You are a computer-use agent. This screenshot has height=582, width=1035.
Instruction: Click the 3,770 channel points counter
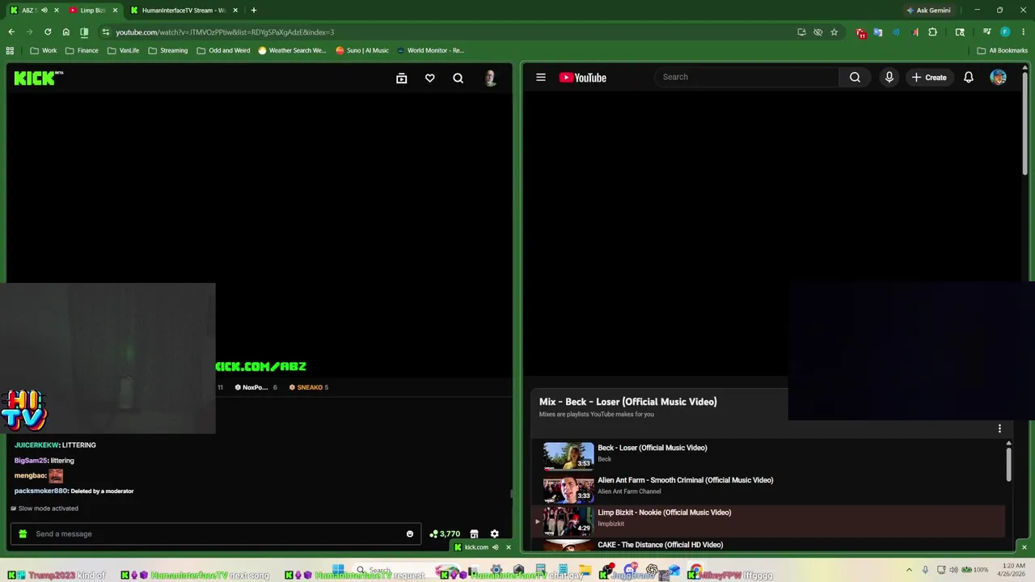coord(445,533)
